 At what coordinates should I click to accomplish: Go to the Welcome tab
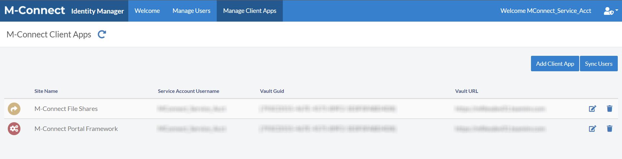pos(147,11)
